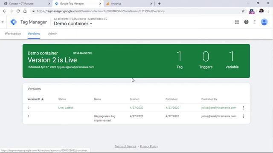Open the Admin tab
The height and width of the screenshot is (153, 273).
pos(52,34)
